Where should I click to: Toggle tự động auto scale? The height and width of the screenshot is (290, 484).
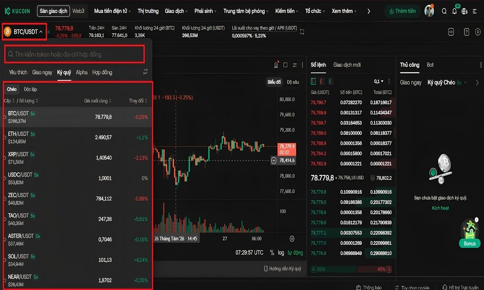(295, 253)
